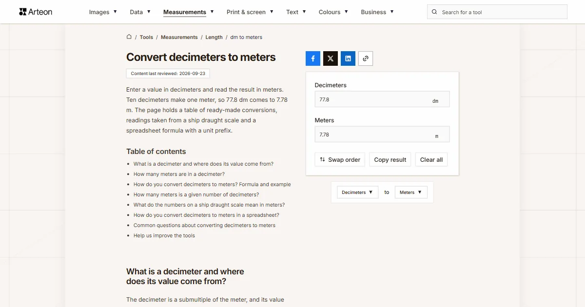585x307 pixels.
Task: Go to home via breadcrumb house icon
Action: click(x=129, y=37)
